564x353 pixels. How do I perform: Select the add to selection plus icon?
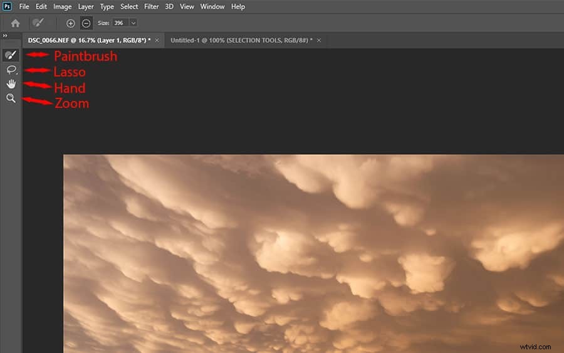pos(70,23)
